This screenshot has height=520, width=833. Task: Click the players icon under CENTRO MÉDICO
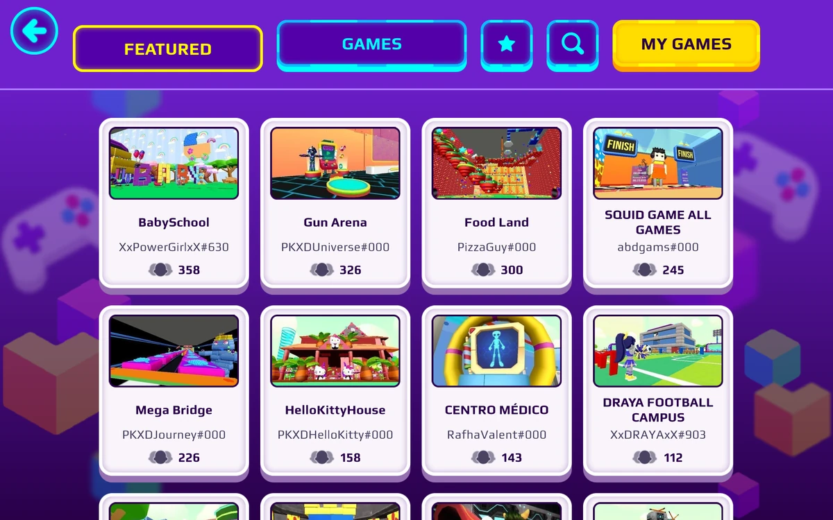[483, 458]
